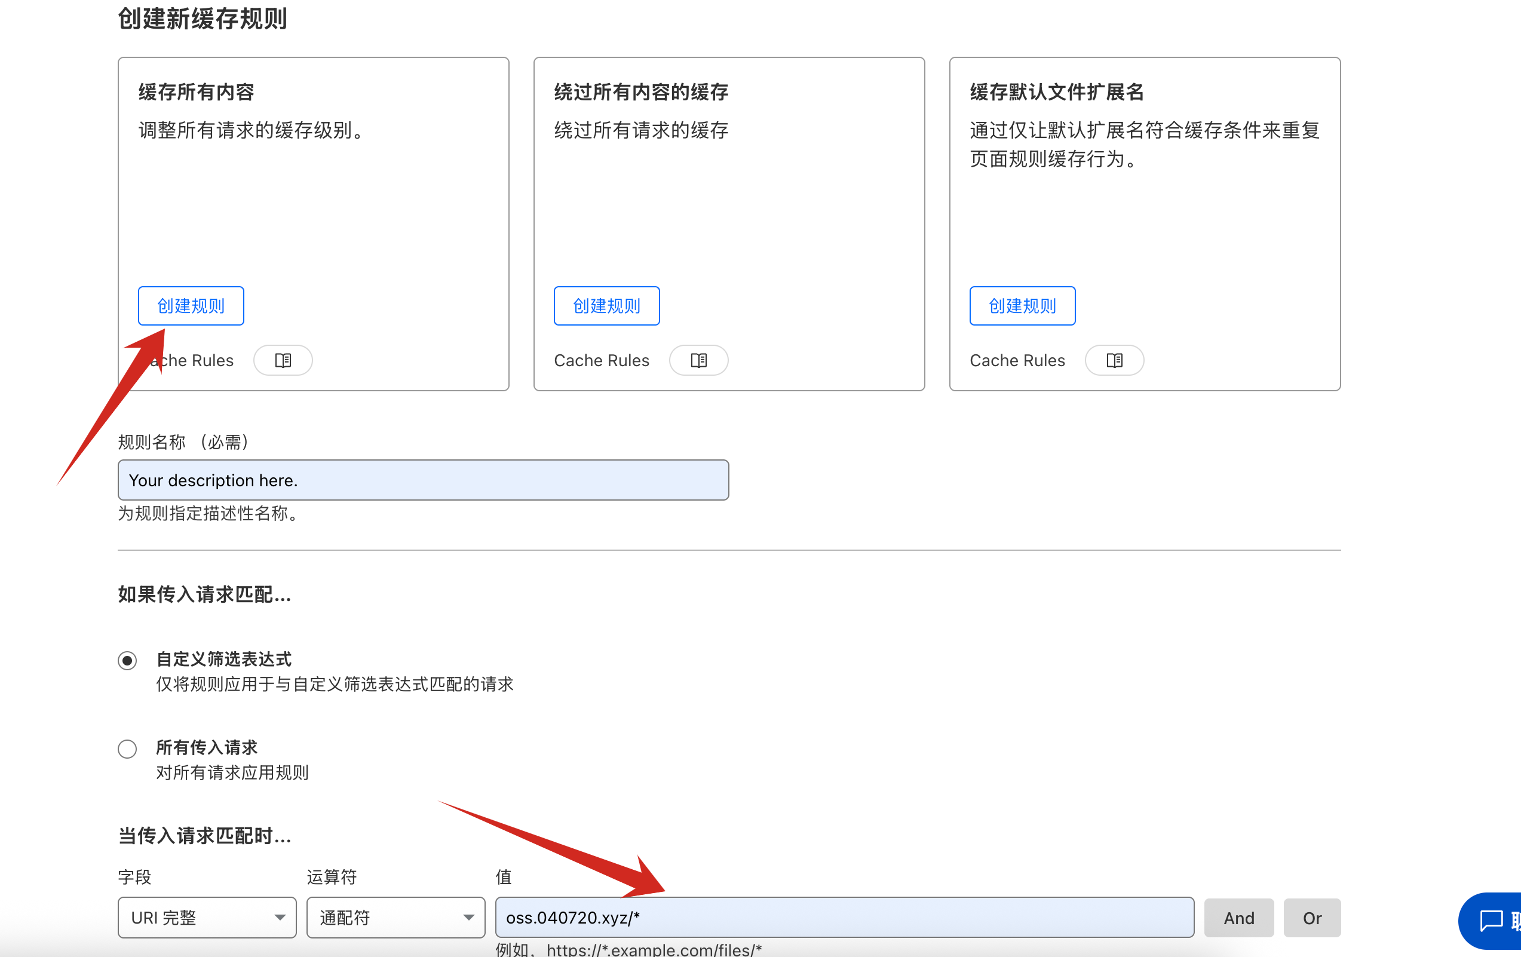Focus the 规则名称 text field
Image resolution: width=1521 pixels, height=957 pixels.
click(x=422, y=480)
